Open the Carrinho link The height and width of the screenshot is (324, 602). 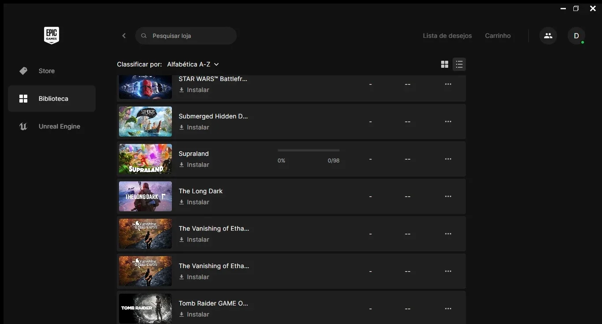click(x=498, y=36)
